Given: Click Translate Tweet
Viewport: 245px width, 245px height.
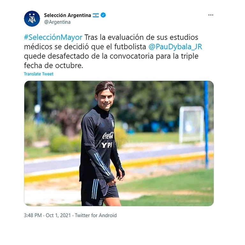Looking at the screenshot, I should click(39, 74).
